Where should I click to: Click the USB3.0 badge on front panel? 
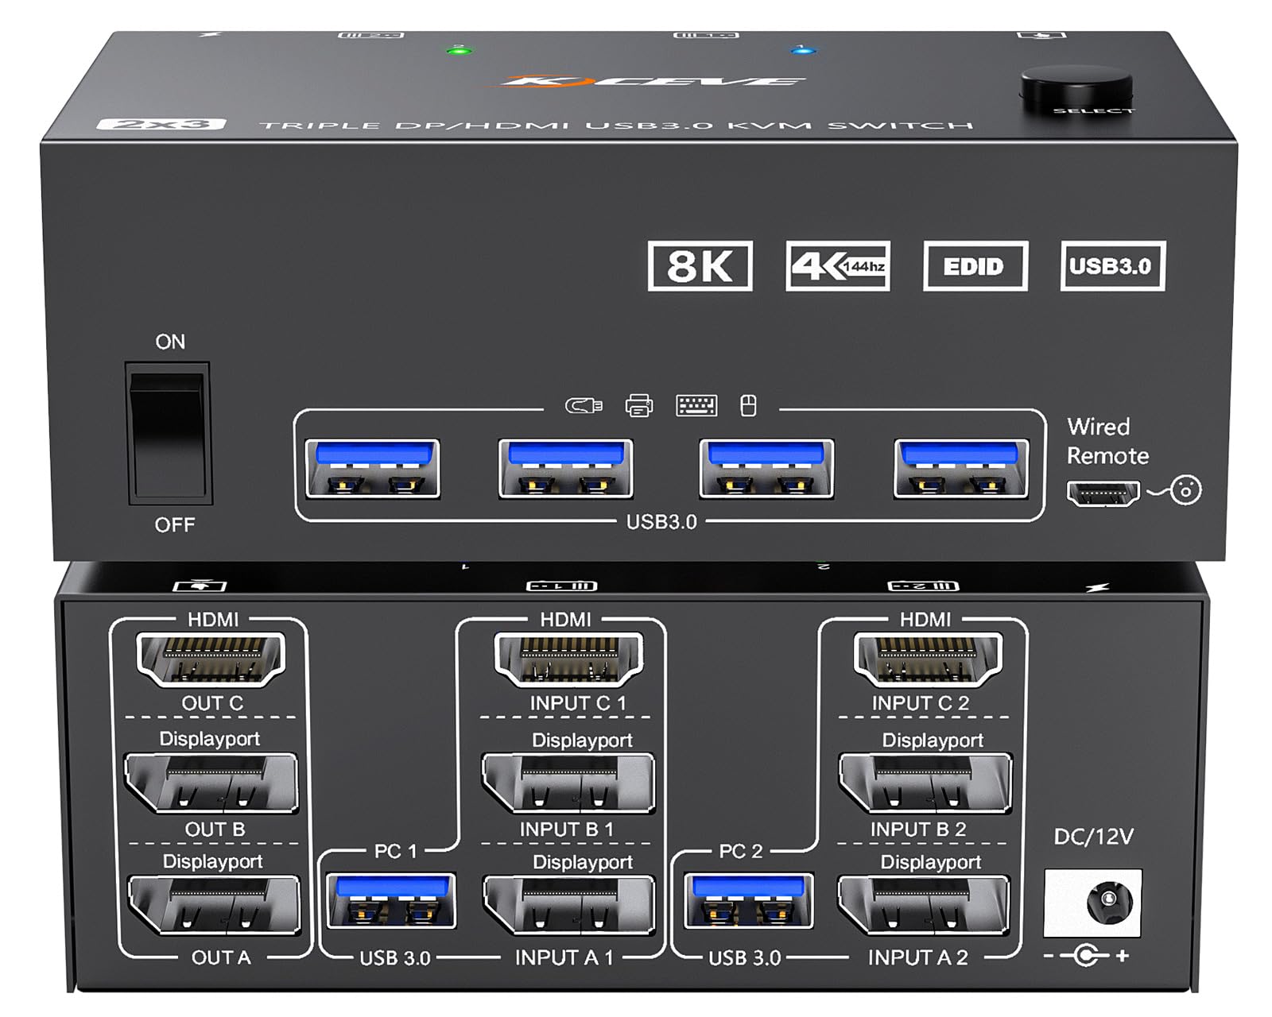(1112, 266)
